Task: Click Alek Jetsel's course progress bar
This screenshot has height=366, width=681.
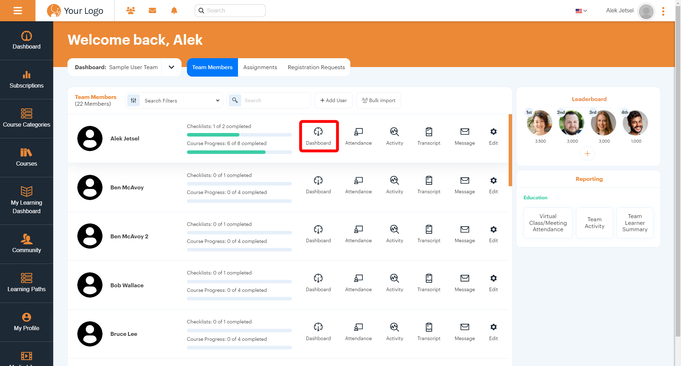Action: coord(239,152)
